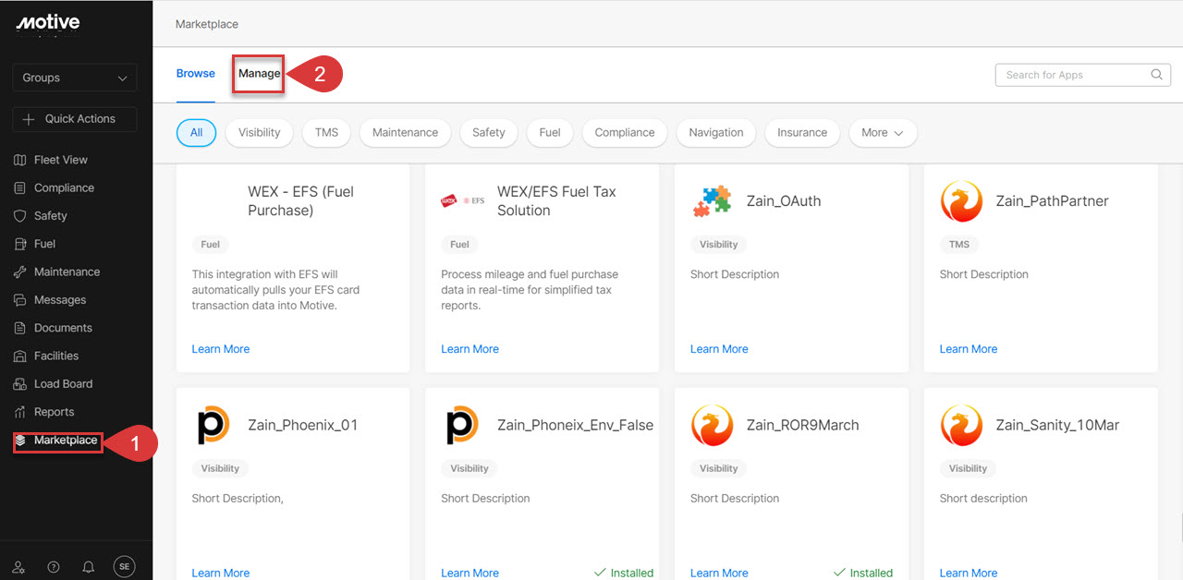Click Learn More for Zain_OAuth

[719, 349]
